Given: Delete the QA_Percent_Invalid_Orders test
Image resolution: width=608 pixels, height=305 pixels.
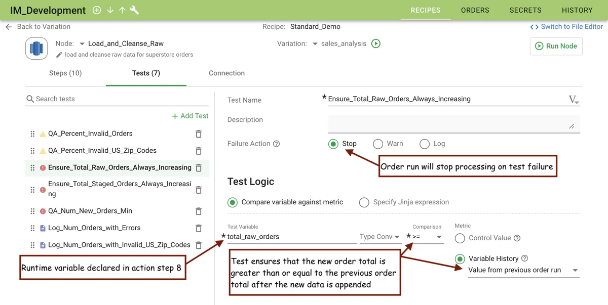Looking at the screenshot, I should click(199, 134).
